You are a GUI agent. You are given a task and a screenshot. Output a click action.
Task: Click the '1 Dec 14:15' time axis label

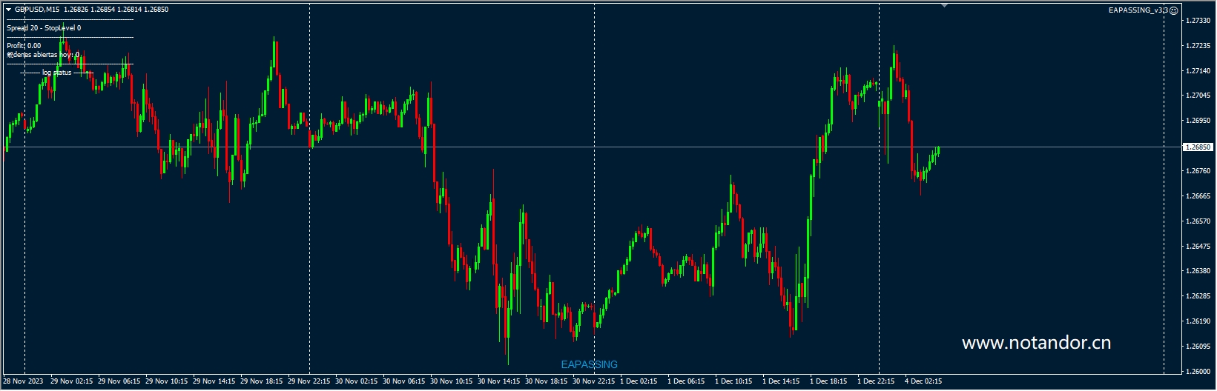click(782, 382)
